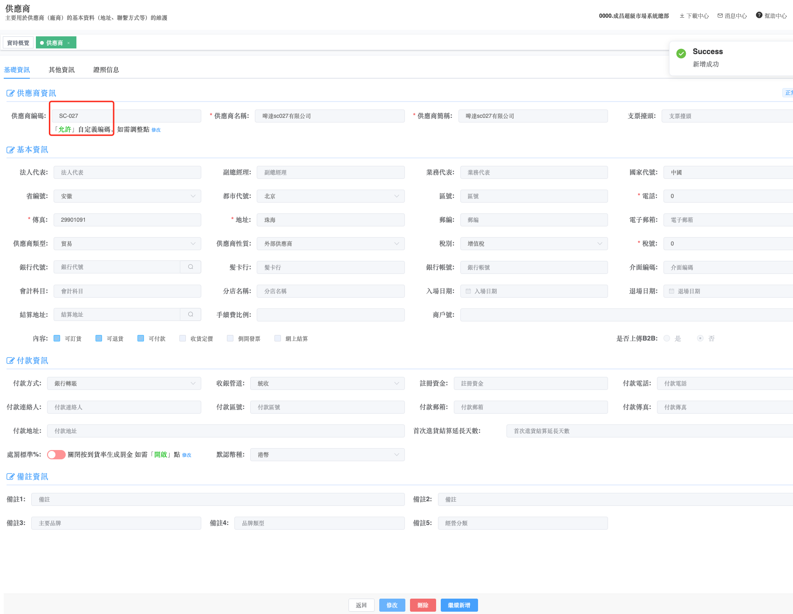Image resolution: width=793 pixels, height=614 pixels.
Task: Select the green 供應商 page tab
Action: (x=56, y=43)
